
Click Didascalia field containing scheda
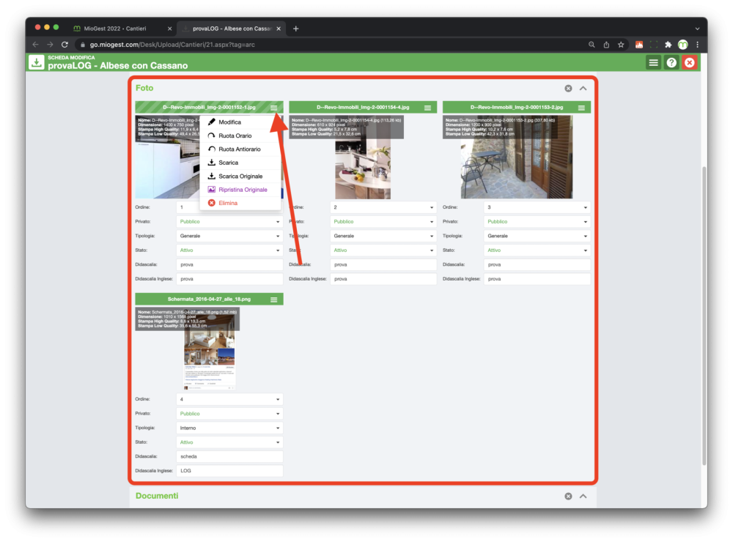[229, 456]
